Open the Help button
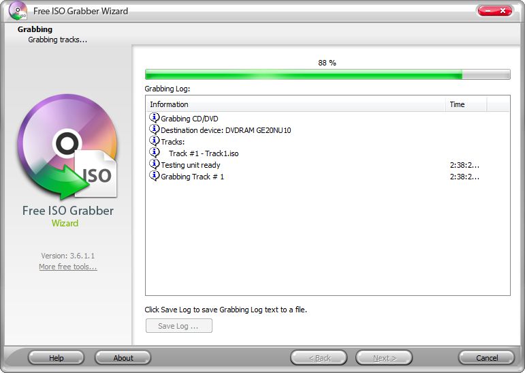The width and height of the screenshot is (525, 373). [56, 358]
